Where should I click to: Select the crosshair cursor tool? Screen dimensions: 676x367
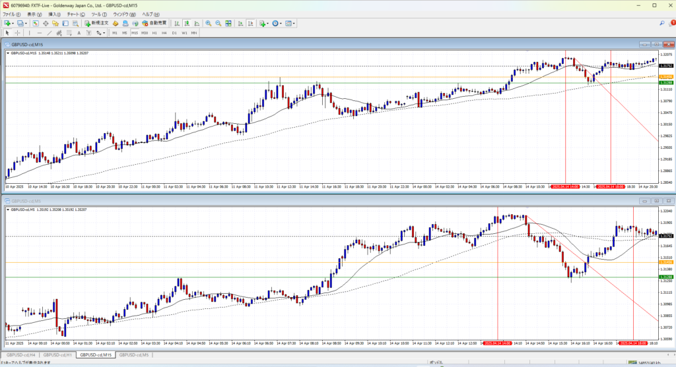pyautogui.click(x=18, y=32)
